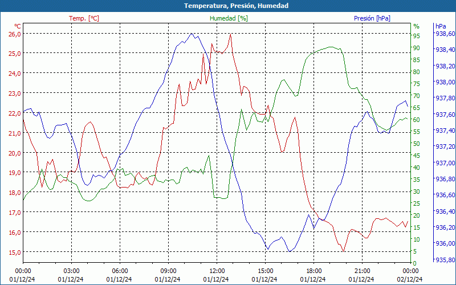The image size is (456, 285).
Task: Click the '937,80' pressure axis value
Action: pos(445,98)
